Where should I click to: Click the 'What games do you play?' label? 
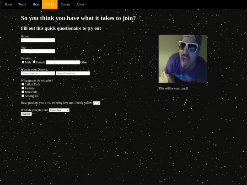37,80
